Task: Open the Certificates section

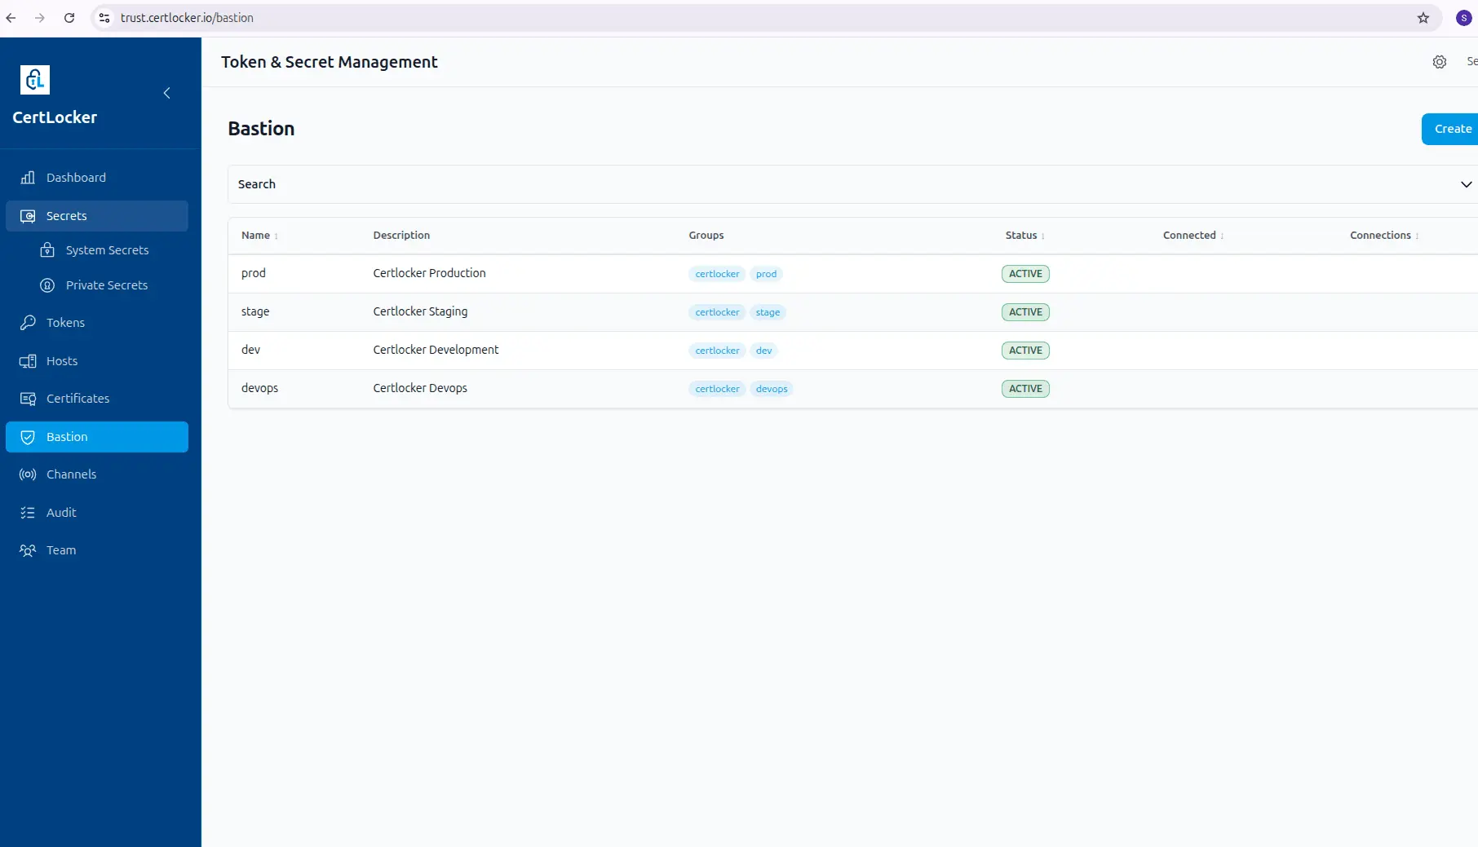Action: [x=97, y=399]
